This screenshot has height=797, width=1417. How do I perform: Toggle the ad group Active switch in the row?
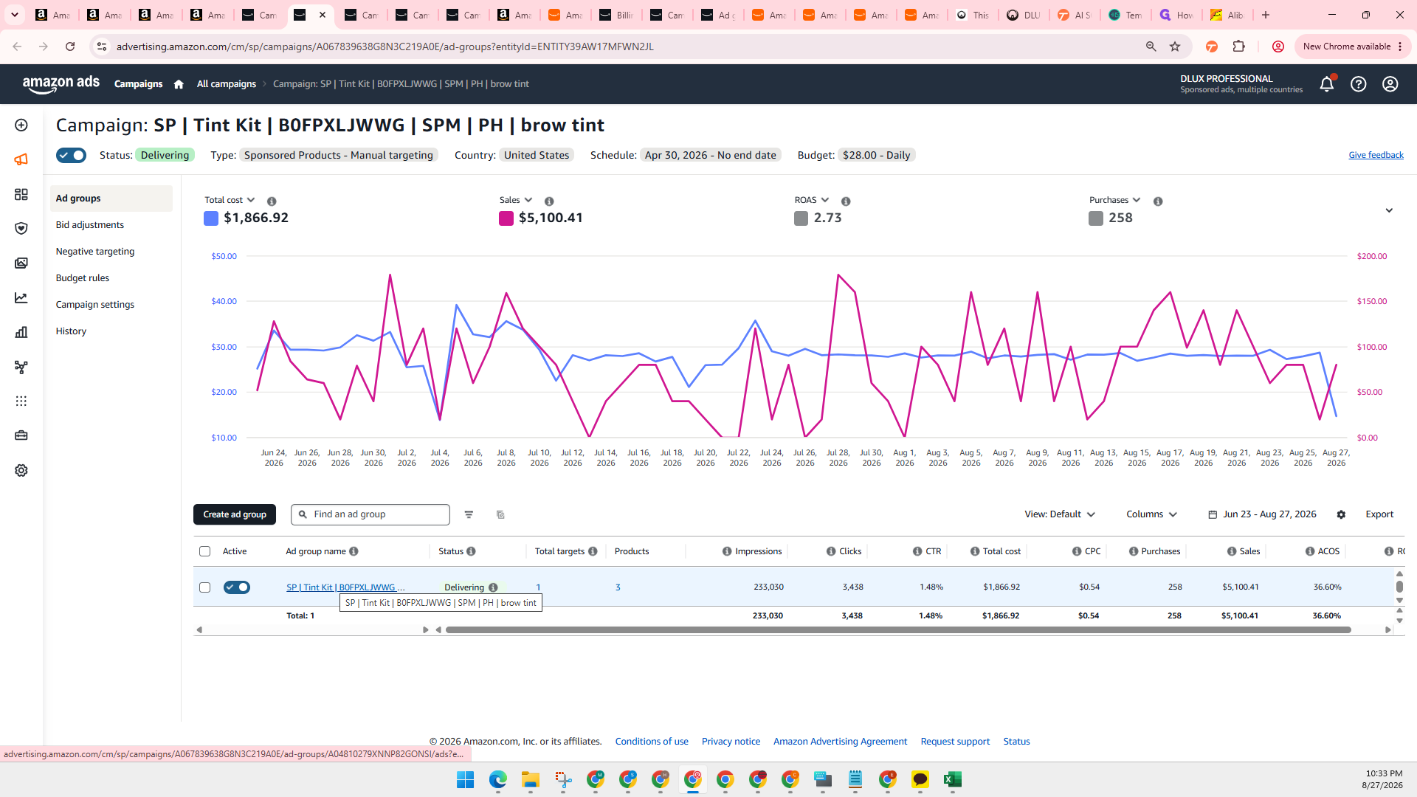click(x=237, y=587)
